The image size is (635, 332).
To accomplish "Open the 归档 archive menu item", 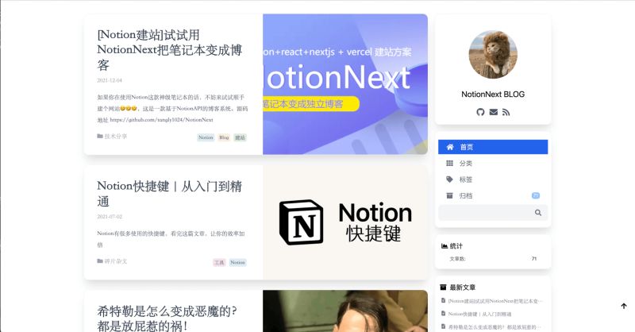I will 493,195.
